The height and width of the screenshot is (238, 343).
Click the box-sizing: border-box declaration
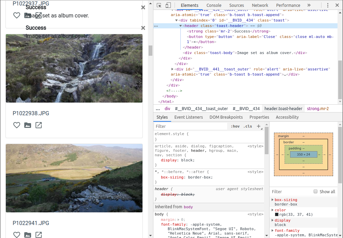point(187,177)
